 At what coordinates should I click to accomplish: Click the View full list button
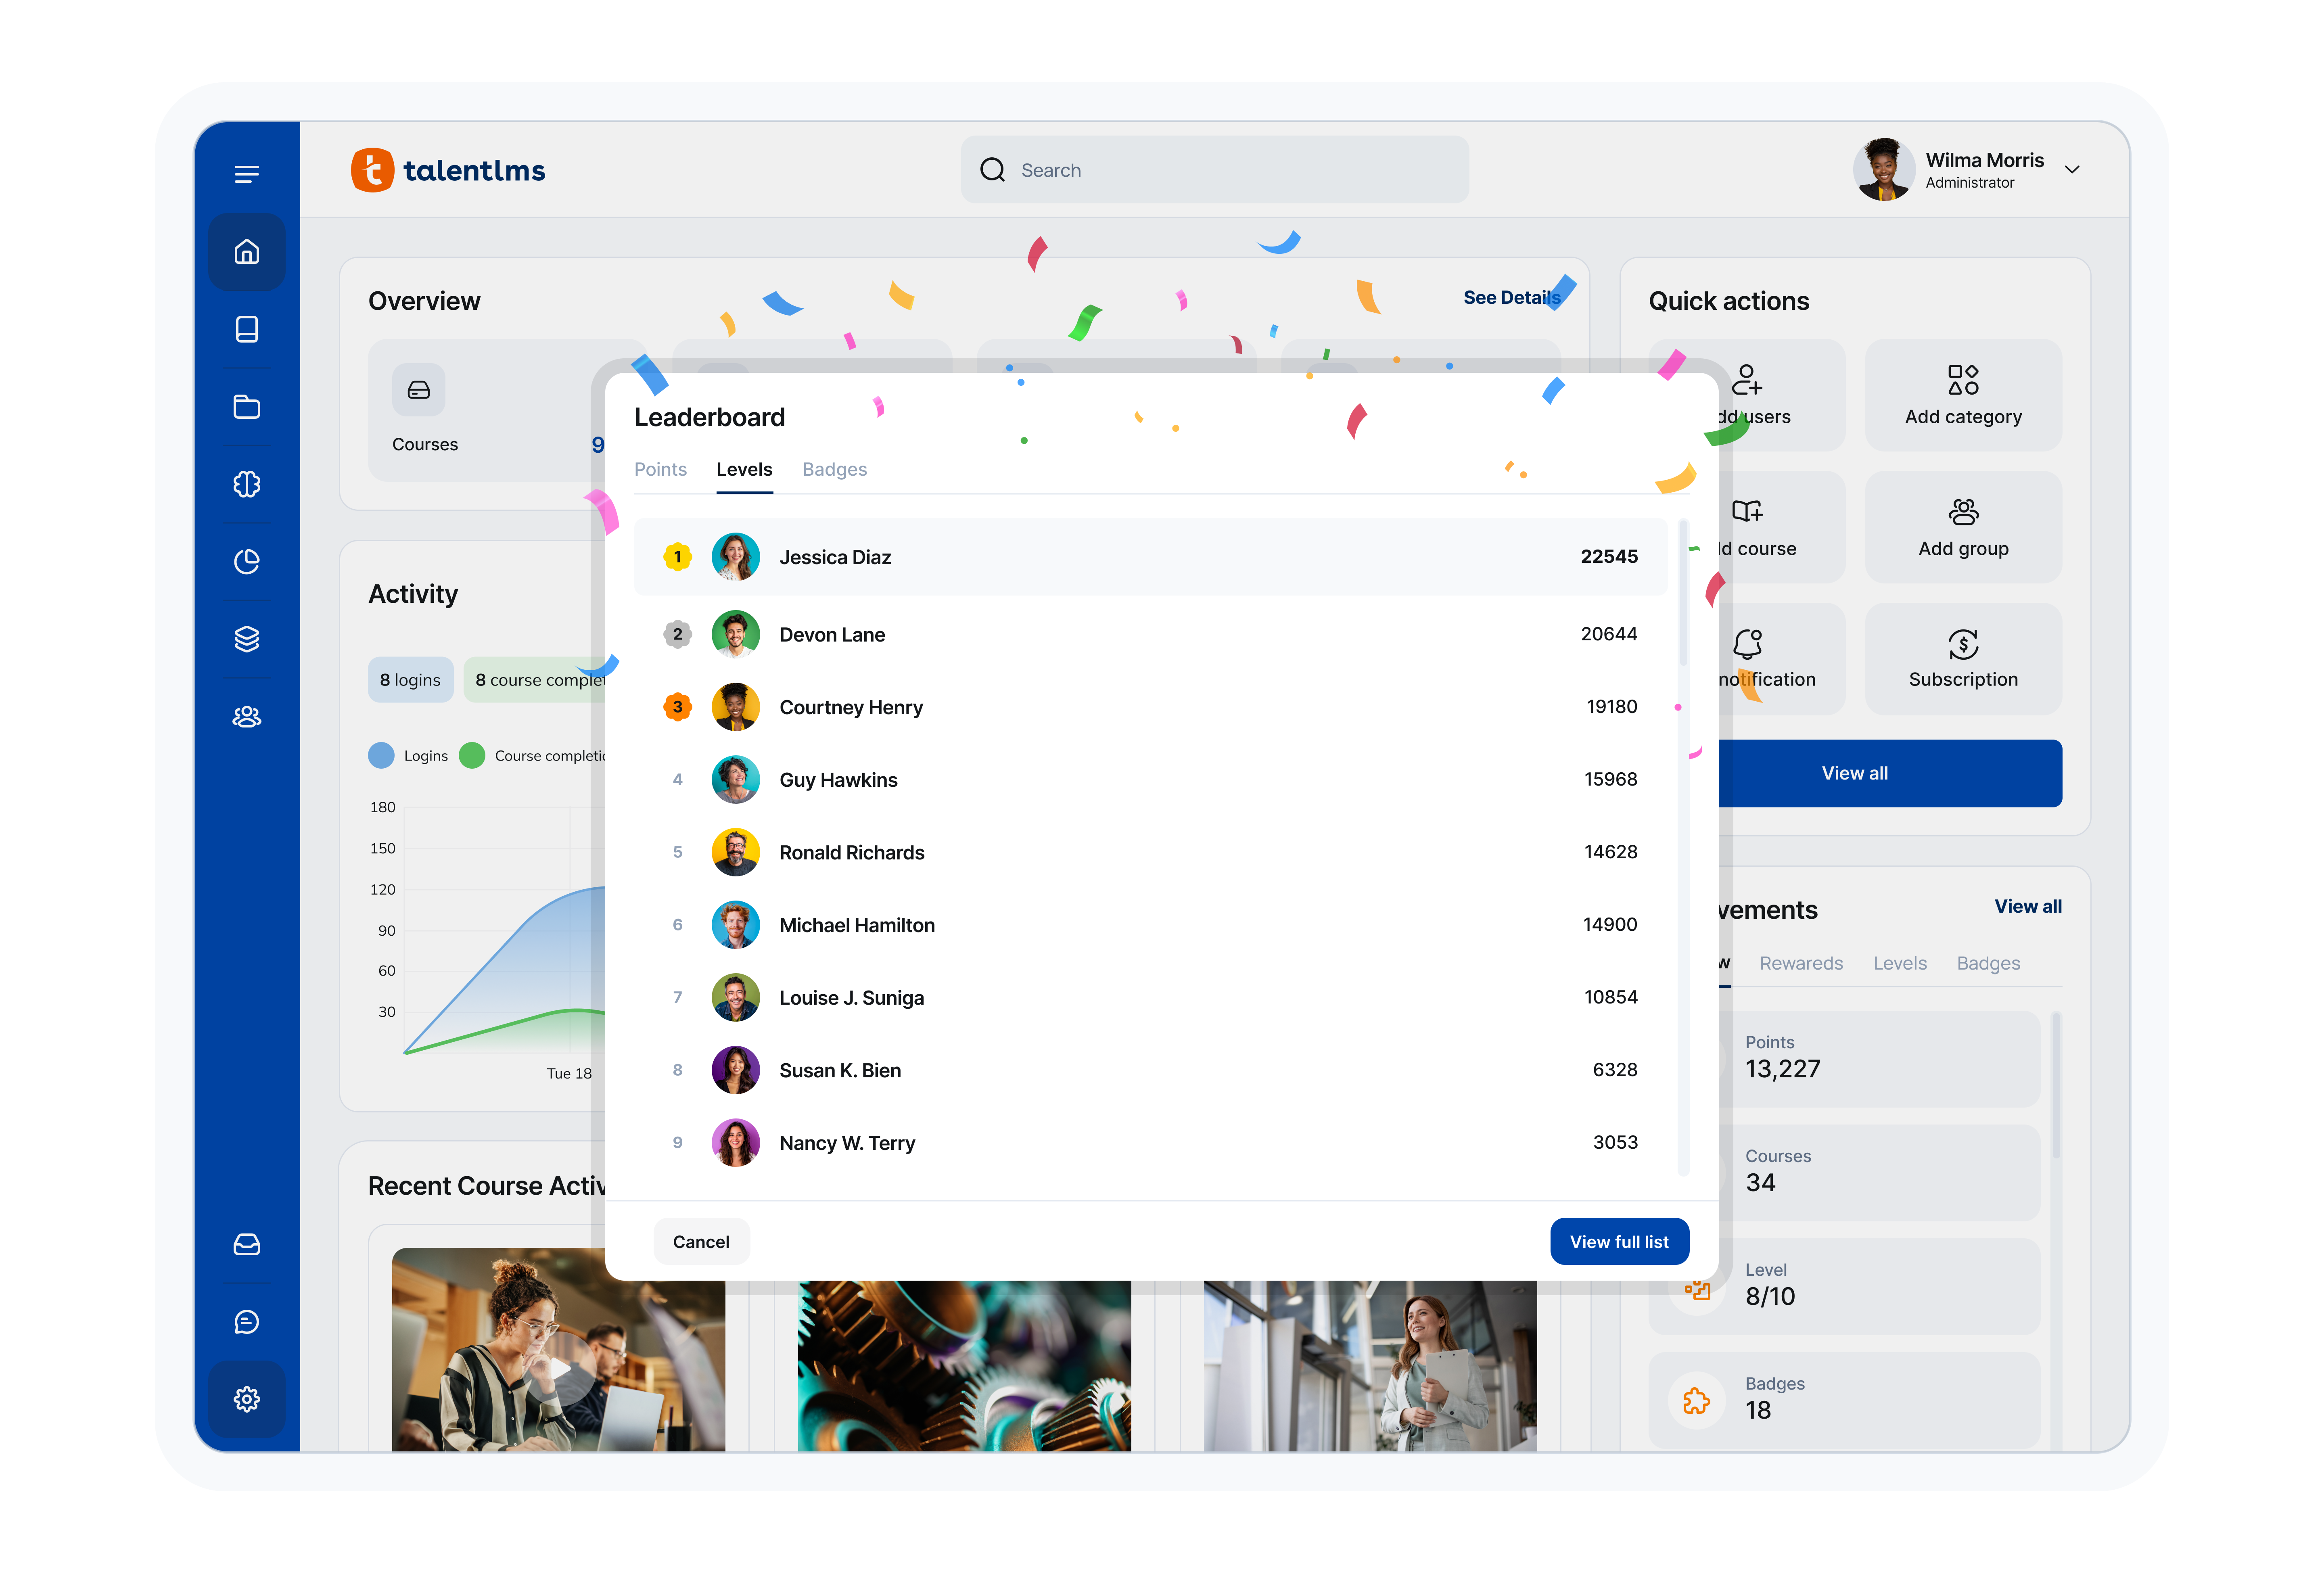(x=1619, y=1241)
